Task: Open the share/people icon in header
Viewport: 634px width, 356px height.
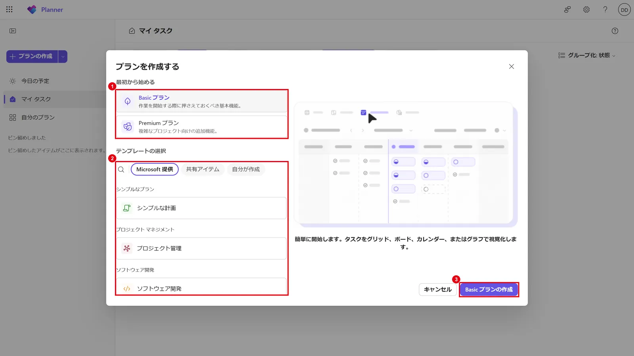Action: tap(567, 9)
